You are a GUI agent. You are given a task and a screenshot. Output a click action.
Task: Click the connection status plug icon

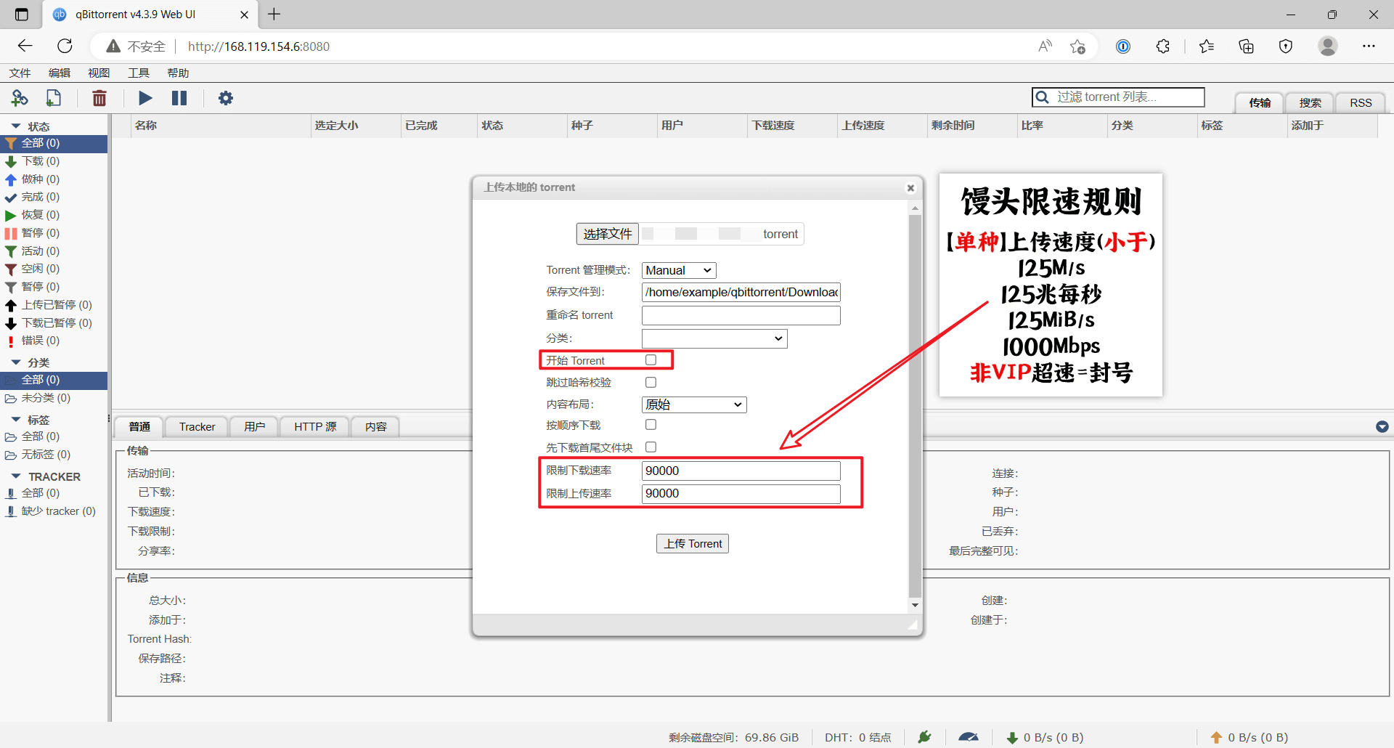point(924,737)
